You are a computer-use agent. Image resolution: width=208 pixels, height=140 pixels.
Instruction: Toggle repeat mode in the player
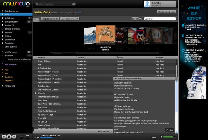tap(21, 138)
